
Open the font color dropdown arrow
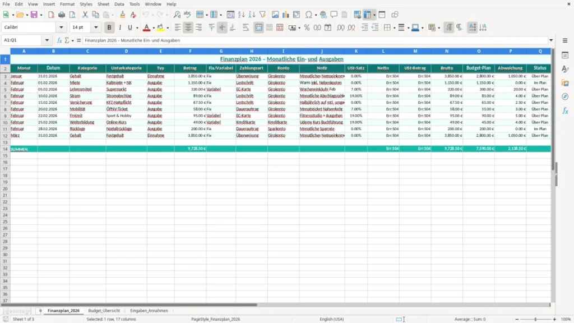coord(154,28)
